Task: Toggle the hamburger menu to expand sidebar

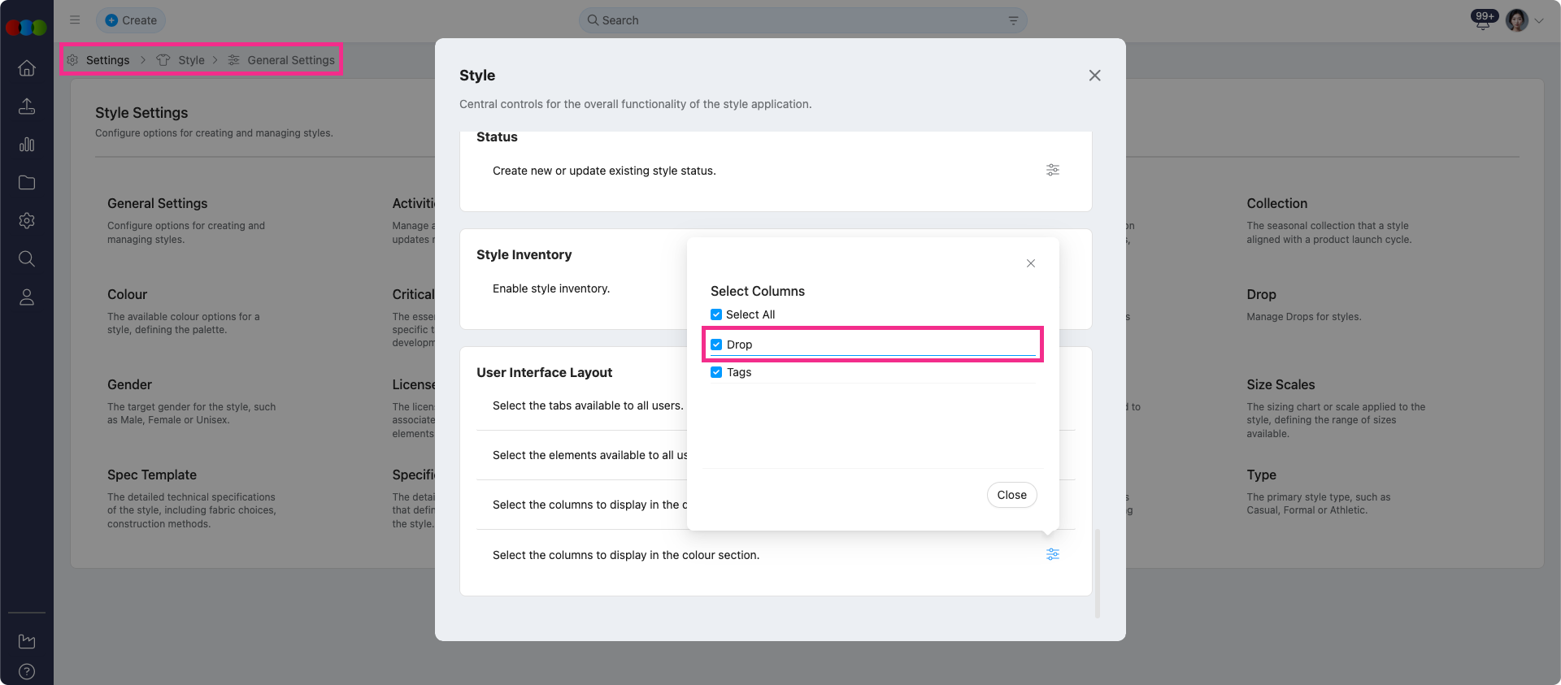Action: click(75, 20)
